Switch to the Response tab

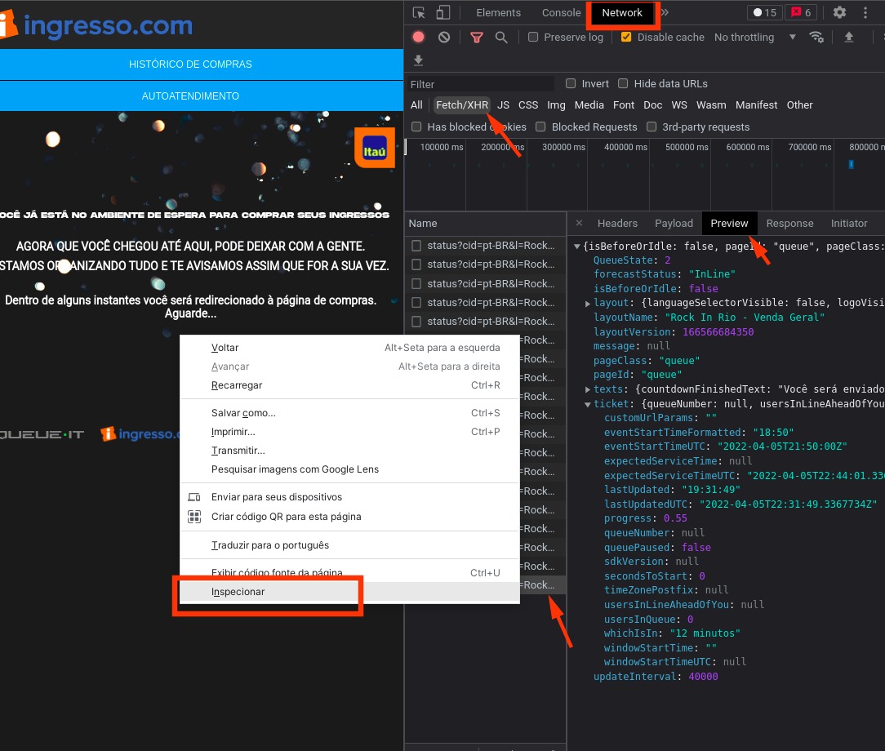pyautogui.click(x=789, y=224)
